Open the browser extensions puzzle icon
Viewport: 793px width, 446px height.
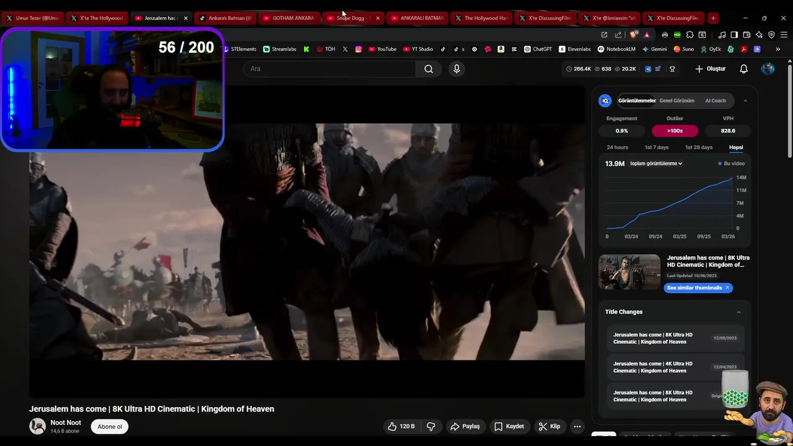(690, 35)
